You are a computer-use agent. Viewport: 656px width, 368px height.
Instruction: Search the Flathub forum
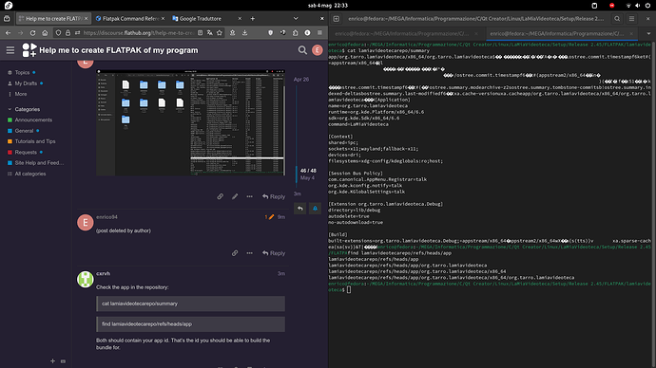point(302,50)
